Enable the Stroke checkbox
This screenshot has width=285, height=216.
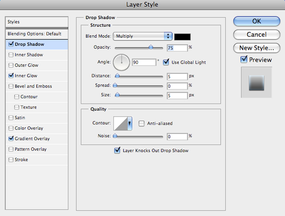pyautogui.click(x=11, y=160)
